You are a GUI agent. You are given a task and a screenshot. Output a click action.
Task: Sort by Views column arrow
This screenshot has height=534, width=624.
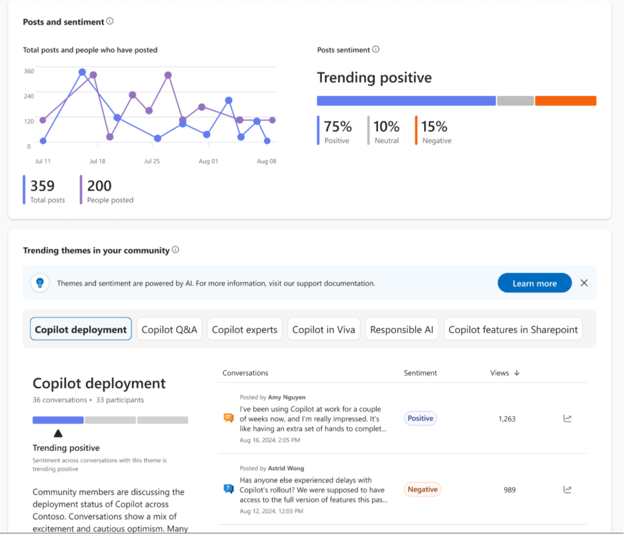(x=517, y=373)
